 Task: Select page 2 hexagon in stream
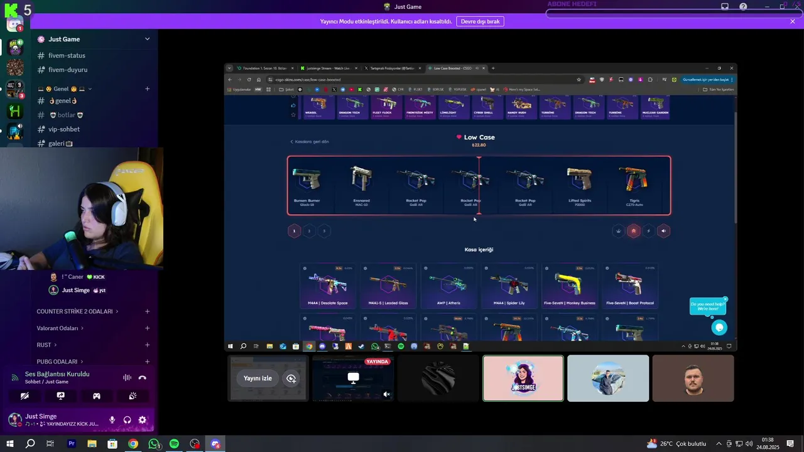tap(309, 231)
